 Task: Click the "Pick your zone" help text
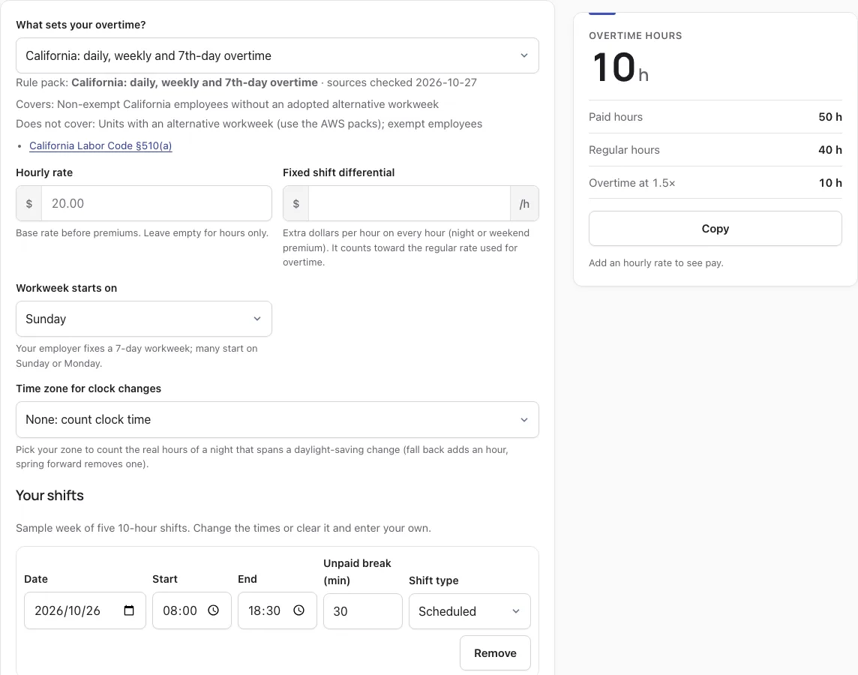click(x=262, y=457)
